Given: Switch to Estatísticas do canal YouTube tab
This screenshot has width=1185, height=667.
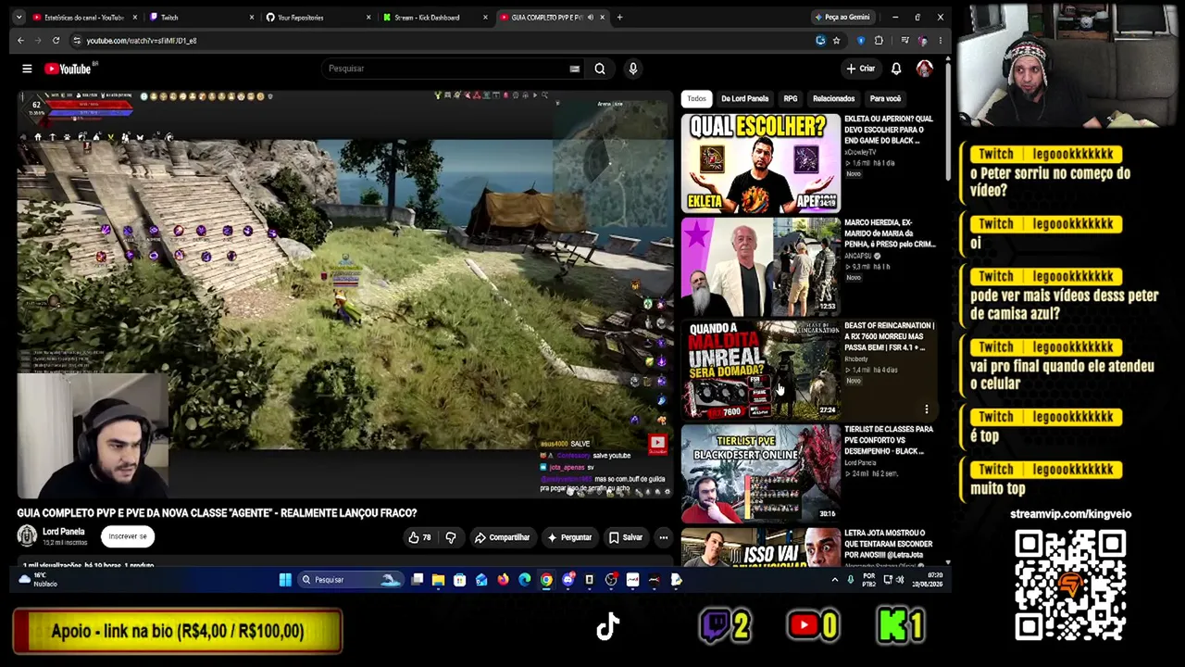Looking at the screenshot, I should click(x=83, y=18).
